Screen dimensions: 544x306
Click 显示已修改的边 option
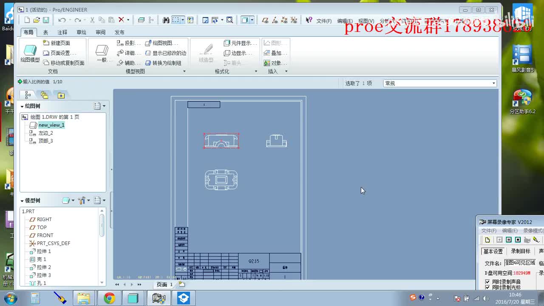(166, 53)
